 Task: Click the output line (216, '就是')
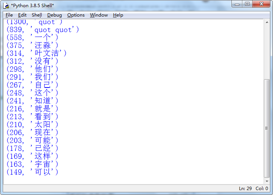(32, 109)
